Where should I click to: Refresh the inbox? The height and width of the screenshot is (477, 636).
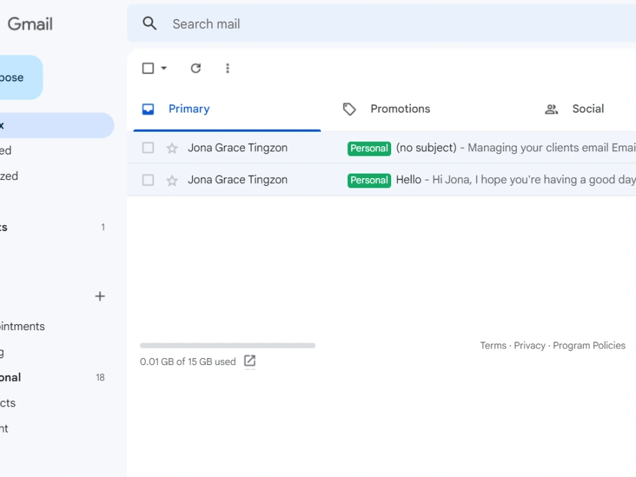(196, 68)
